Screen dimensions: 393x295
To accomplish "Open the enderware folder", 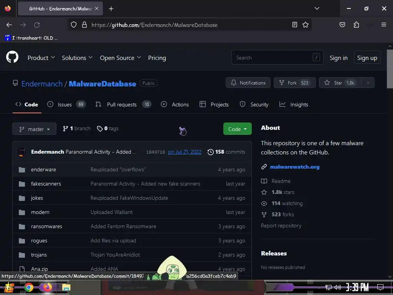I will (x=43, y=169).
